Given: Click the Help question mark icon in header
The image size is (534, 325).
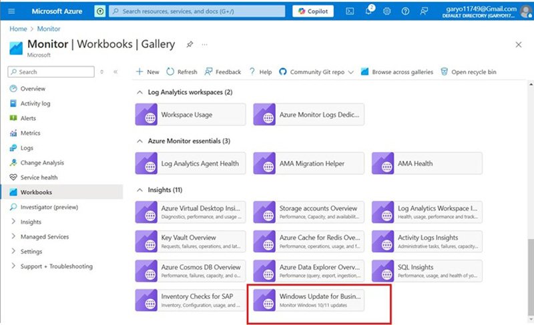Looking at the screenshot, I should (405, 11).
